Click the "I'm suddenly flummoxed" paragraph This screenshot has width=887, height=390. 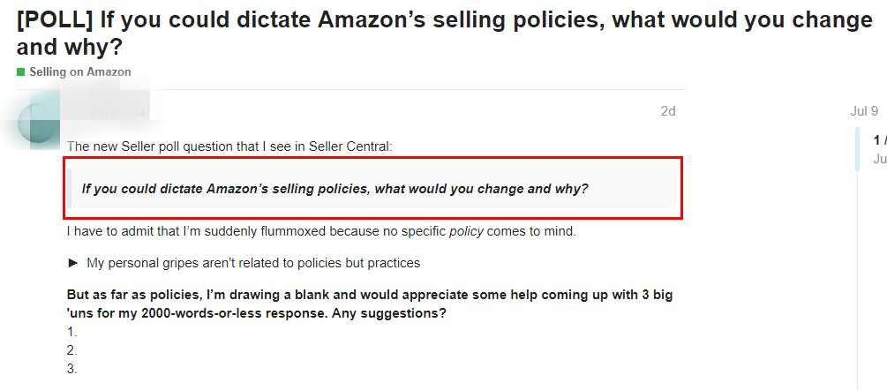[321, 232]
